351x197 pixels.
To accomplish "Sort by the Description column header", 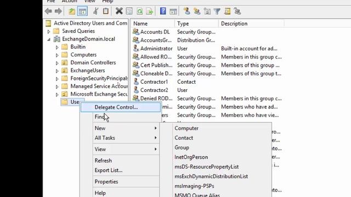I will pyautogui.click(x=251, y=24).
